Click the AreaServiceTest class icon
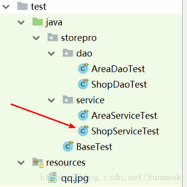Screen dimensions: 187x187 point(83,115)
